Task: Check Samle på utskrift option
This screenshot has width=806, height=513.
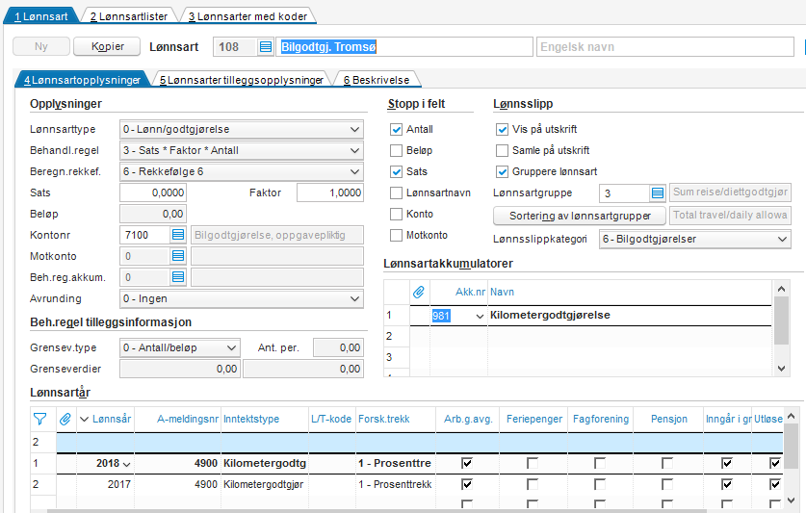Action: [502, 151]
